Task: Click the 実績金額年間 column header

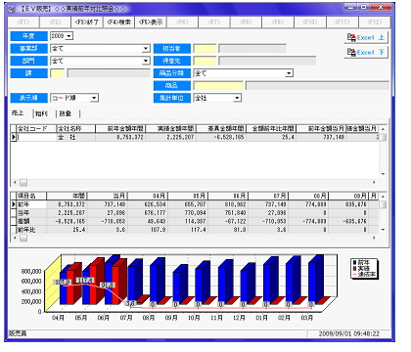Action: (x=170, y=129)
